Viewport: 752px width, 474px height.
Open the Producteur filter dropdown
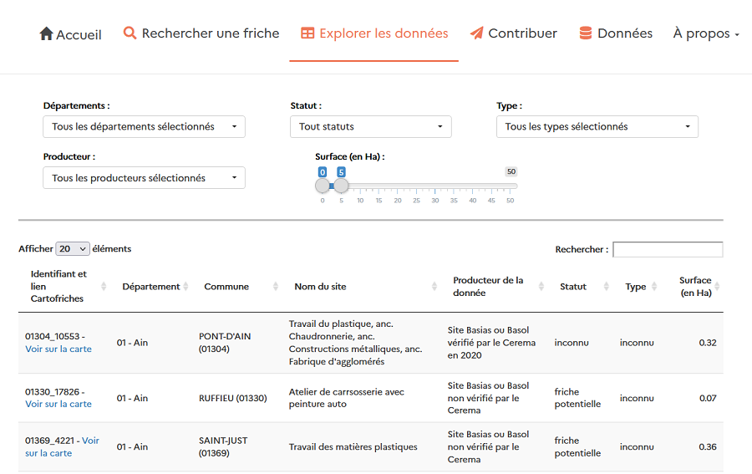(x=144, y=178)
